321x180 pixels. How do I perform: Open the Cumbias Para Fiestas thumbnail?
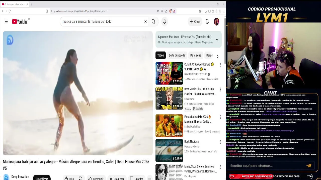click(169, 73)
